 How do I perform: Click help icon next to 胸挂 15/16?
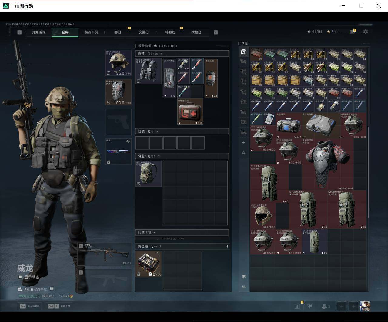tap(161, 54)
